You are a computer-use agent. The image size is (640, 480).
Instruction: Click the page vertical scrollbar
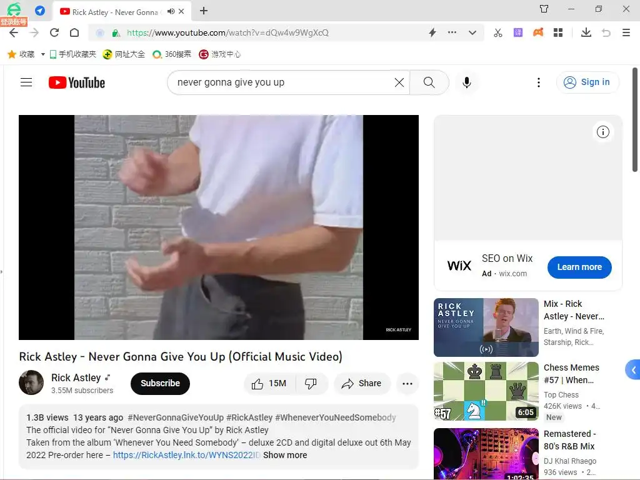(x=635, y=121)
